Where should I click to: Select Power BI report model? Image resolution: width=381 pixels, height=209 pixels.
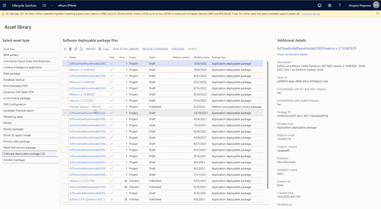tap(30, 135)
